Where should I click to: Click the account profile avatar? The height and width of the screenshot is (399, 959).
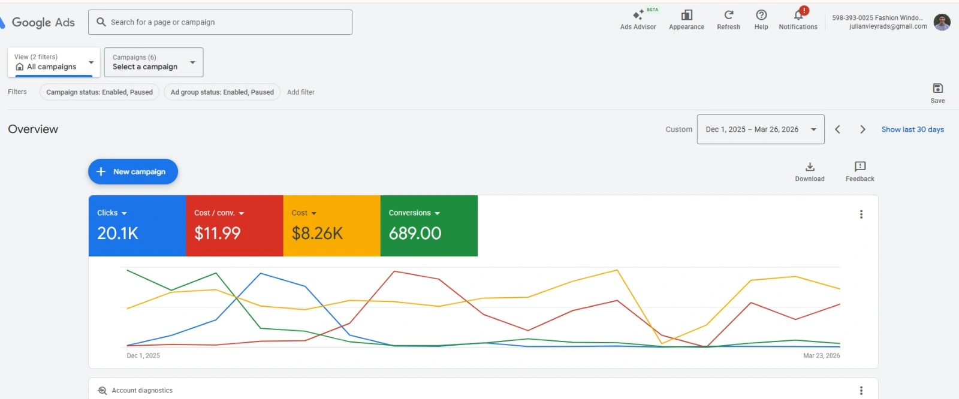click(942, 22)
